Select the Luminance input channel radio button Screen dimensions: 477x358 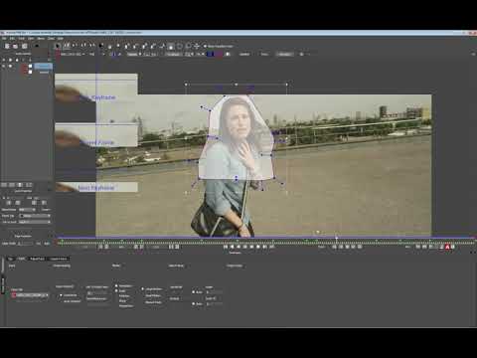(61, 295)
